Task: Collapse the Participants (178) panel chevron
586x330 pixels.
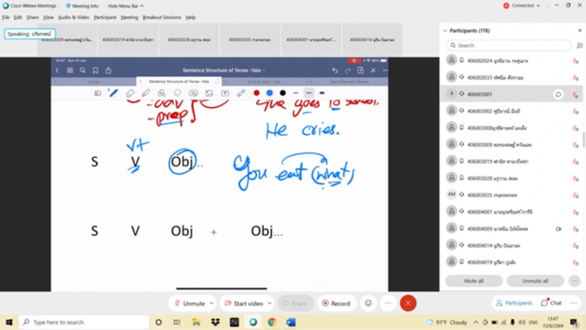Action: click(x=445, y=31)
